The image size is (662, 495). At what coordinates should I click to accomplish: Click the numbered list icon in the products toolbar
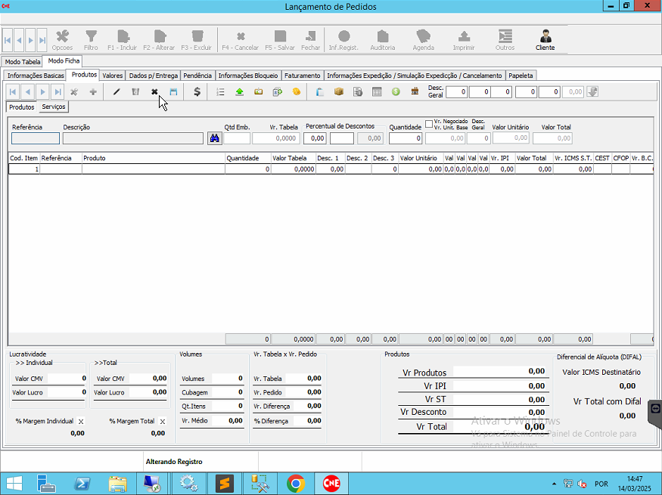(x=220, y=92)
